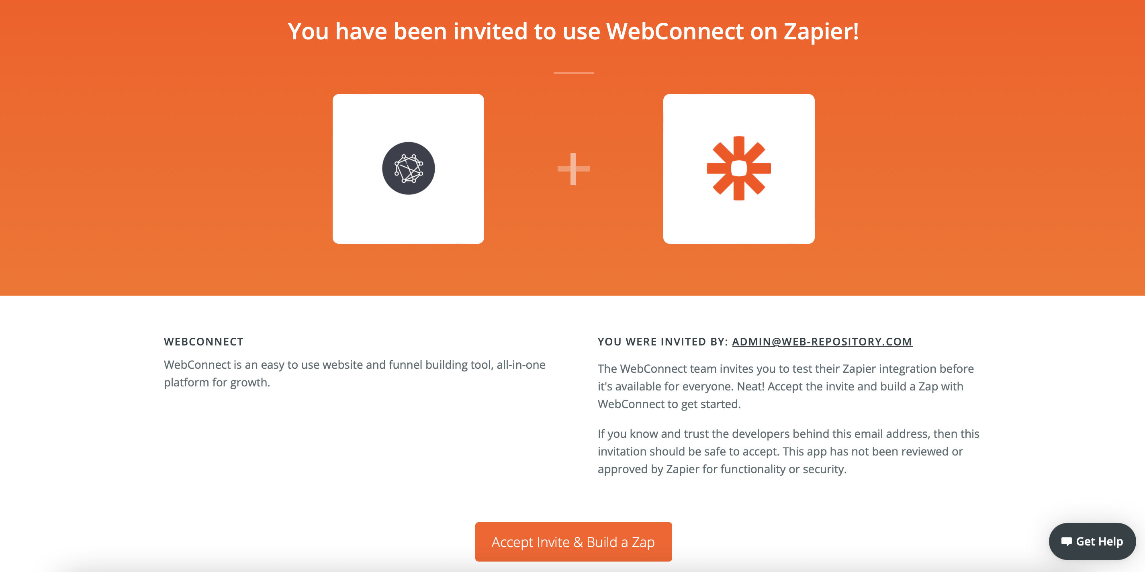
Task: Click the WEBCONNECT section heading
Action: pyautogui.click(x=204, y=341)
